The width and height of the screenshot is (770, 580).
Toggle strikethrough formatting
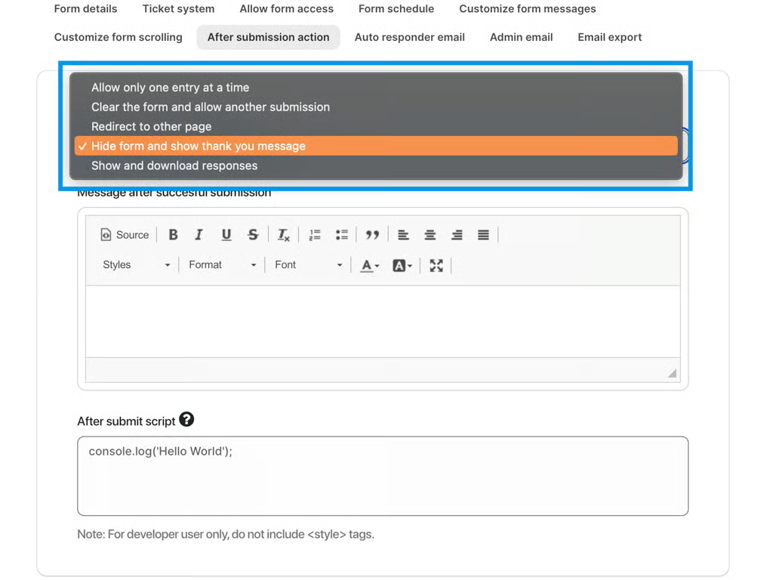click(x=253, y=235)
